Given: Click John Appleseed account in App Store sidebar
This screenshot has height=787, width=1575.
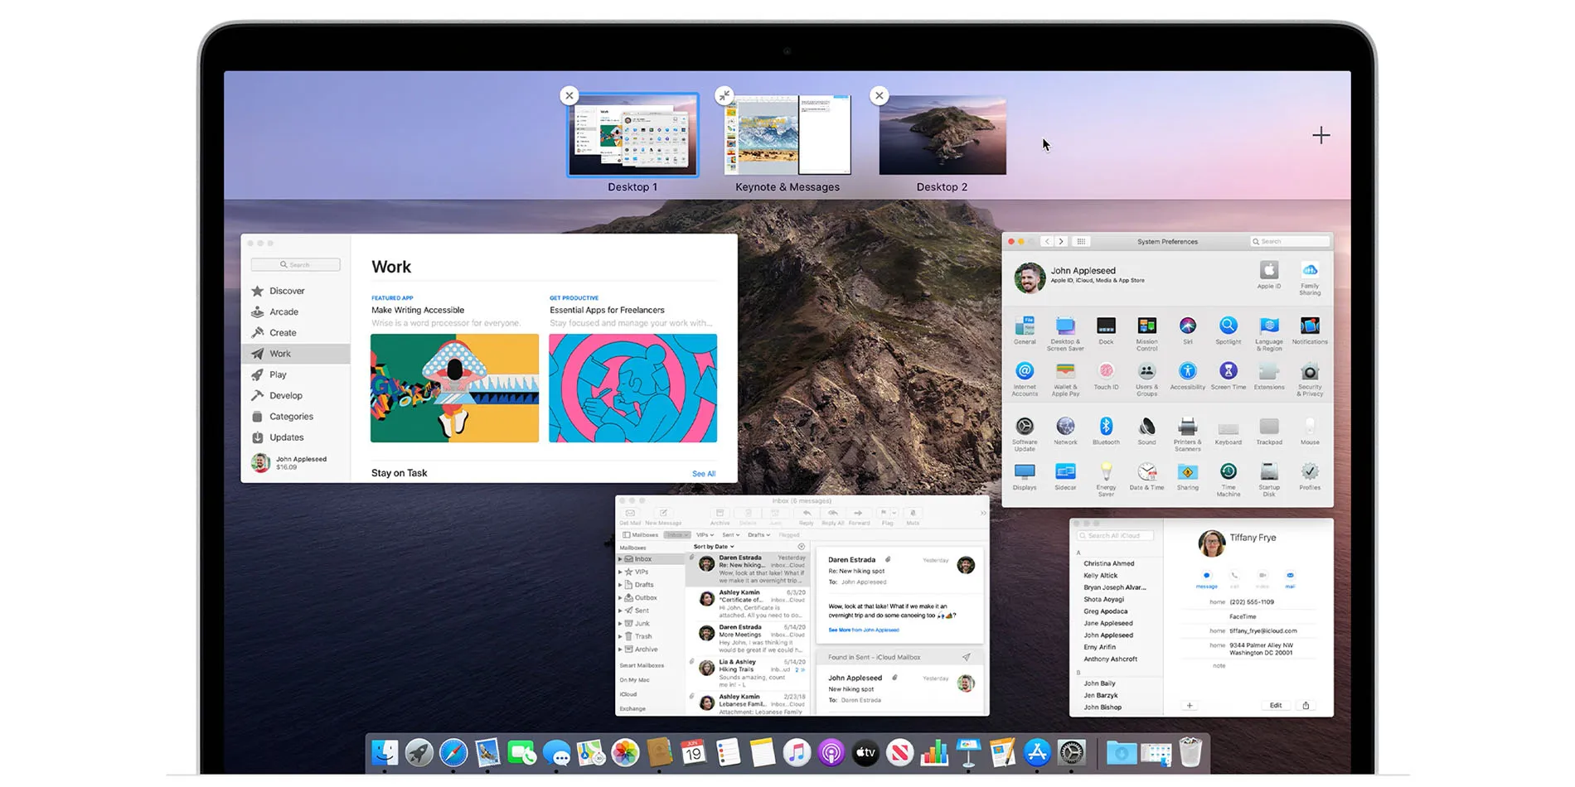Looking at the screenshot, I should coord(290,462).
